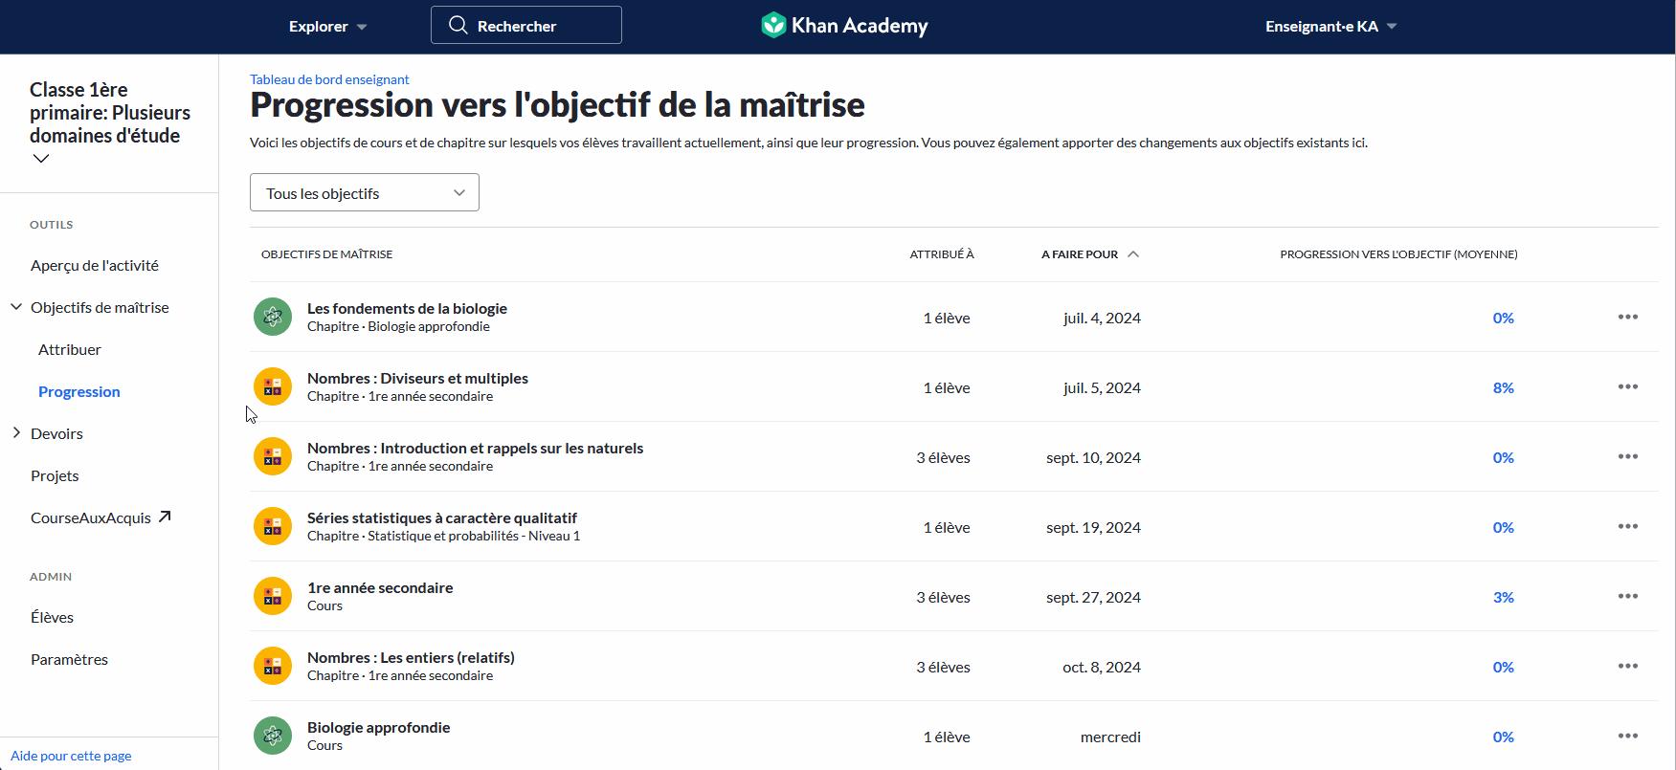Click the Rechercher search field
Viewport: 1676px width, 770px height.
click(x=526, y=25)
